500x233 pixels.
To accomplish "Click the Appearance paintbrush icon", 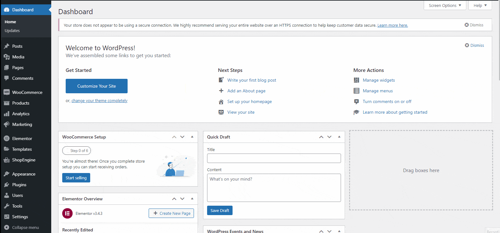I will click(x=7, y=174).
